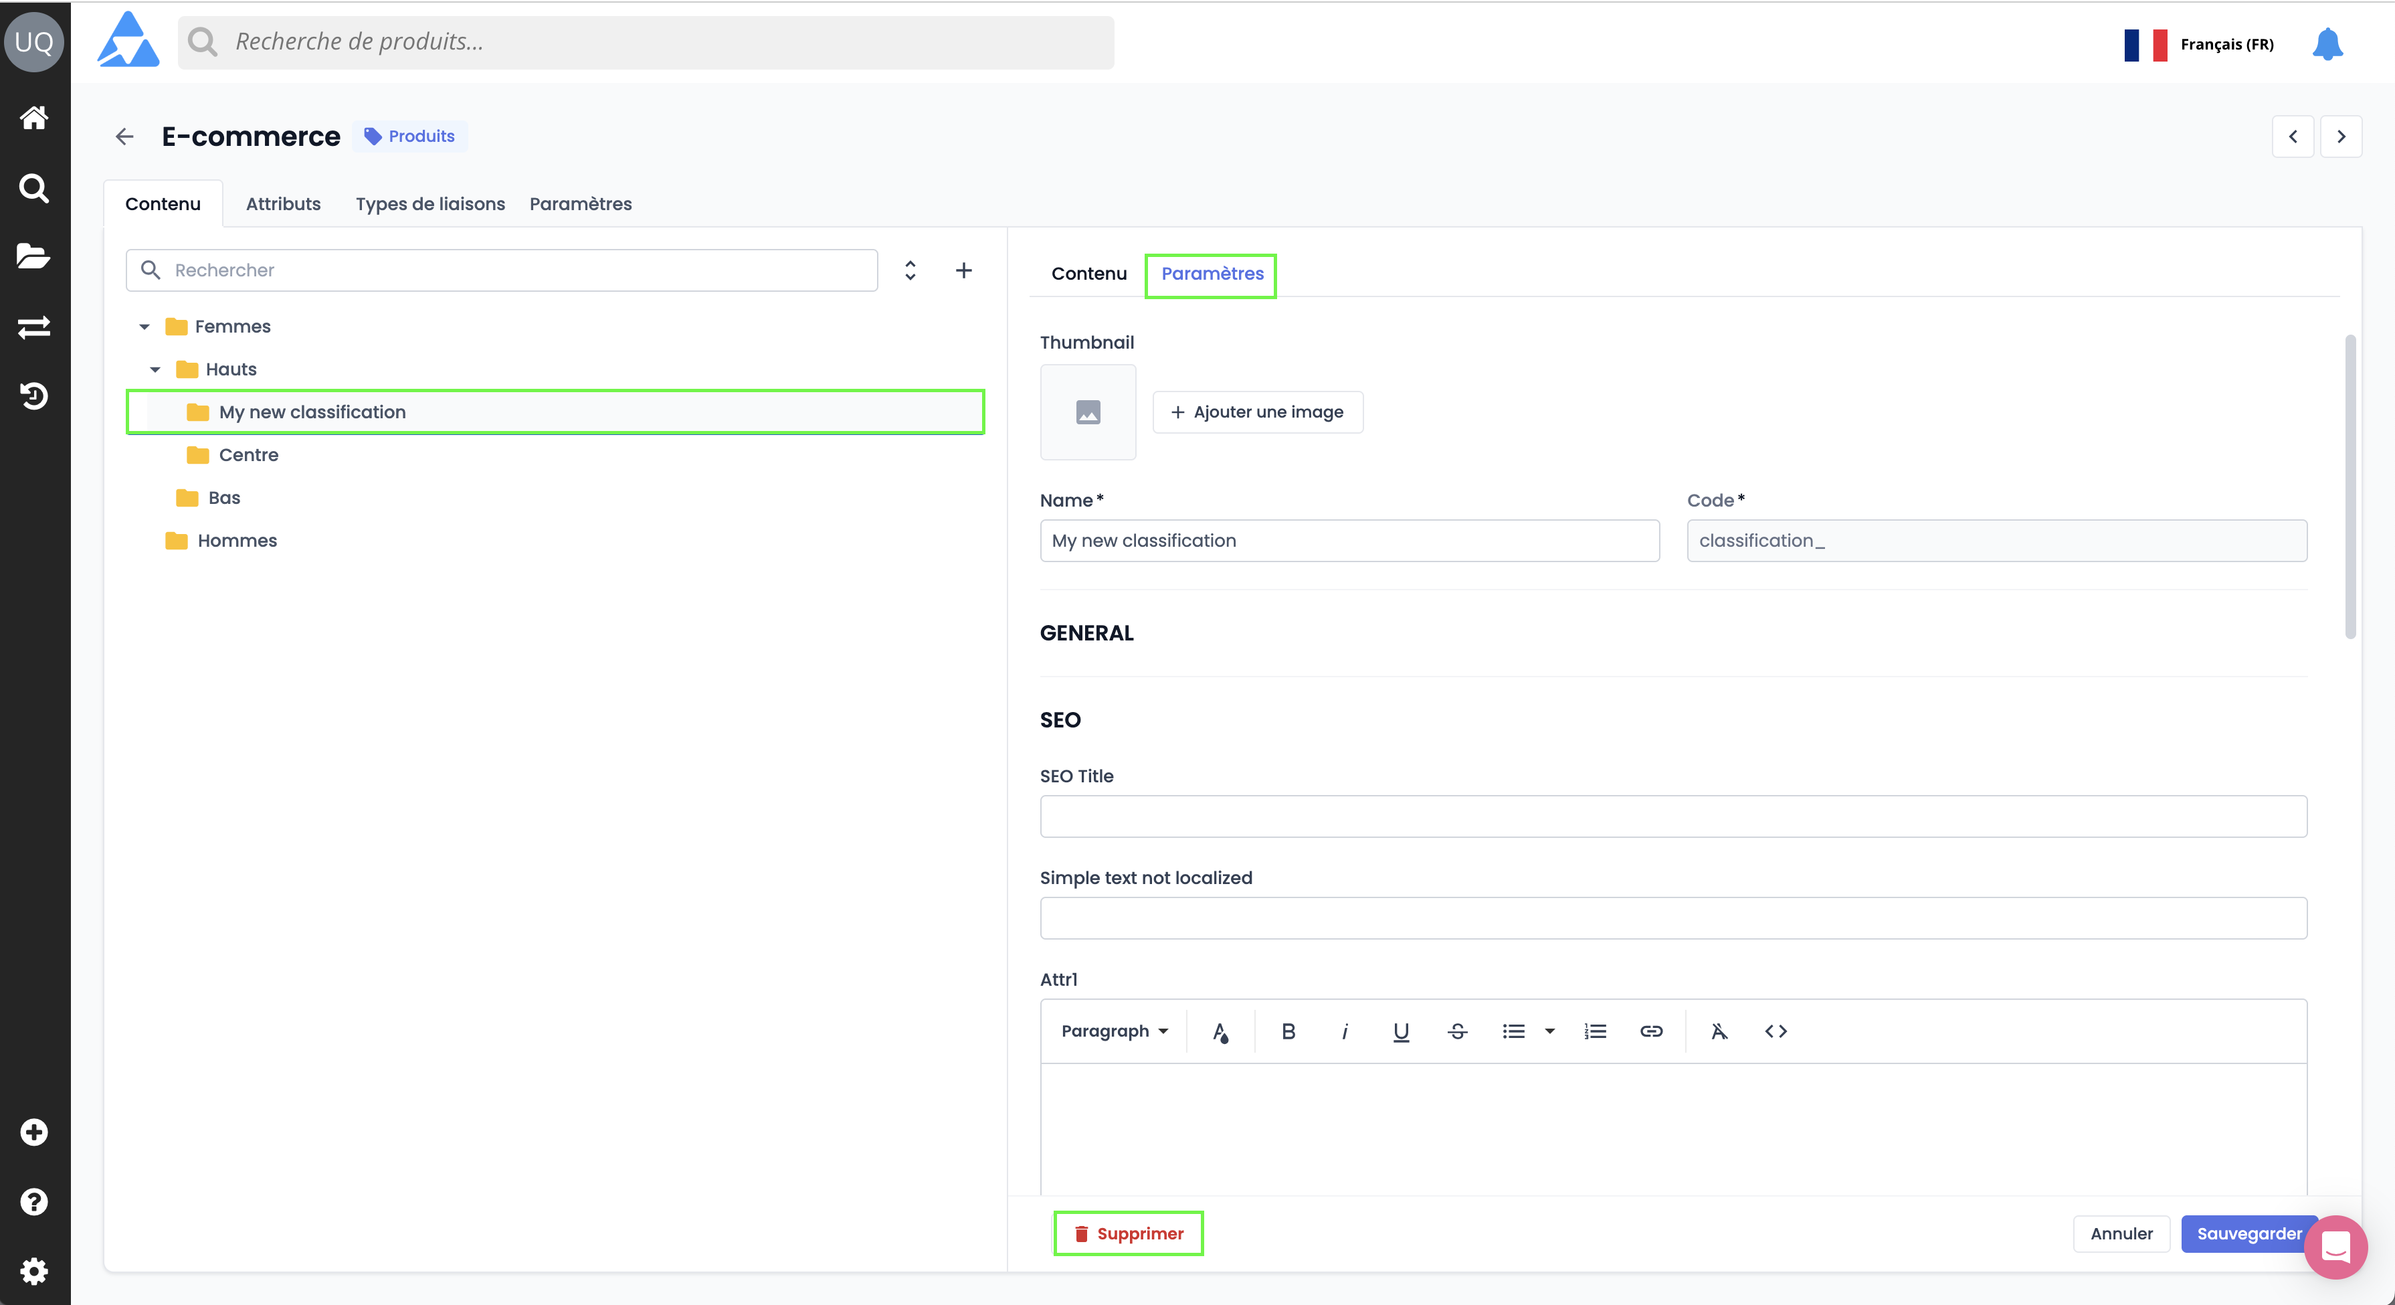This screenshot has height=1305, width=2395.
Task: Click the Code input field
Action: [x=1997, y=541]
